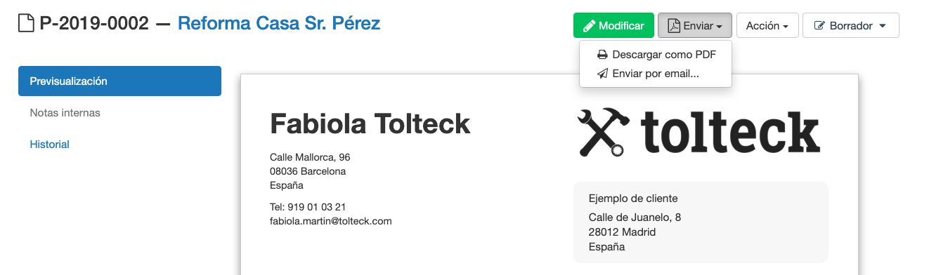Screen dimensions: 929x275
Task: Expand the Acción dropdown menu
Action: point(767,25)
